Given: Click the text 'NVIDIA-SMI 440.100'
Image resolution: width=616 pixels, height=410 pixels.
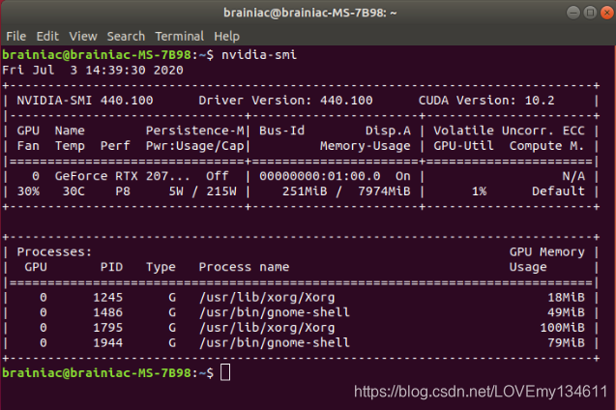Looking at the screenshot, I should pyautogui.click(x=85, y=101).
